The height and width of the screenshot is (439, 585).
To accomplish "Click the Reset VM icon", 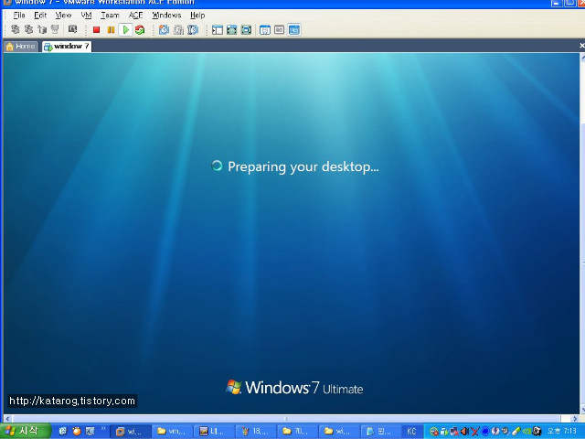I will click(140, 30).
